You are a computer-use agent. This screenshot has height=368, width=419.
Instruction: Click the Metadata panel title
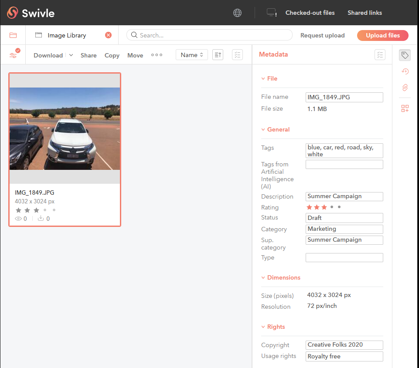(273, 54)
